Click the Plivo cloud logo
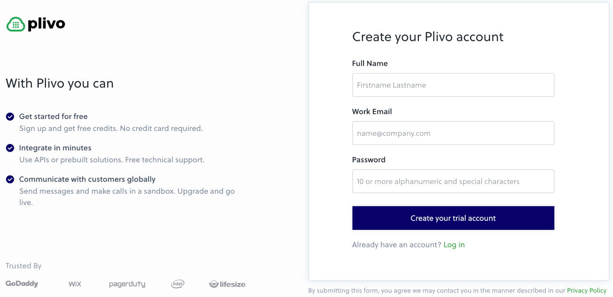 pyautogui.click(x=15, y=24)
